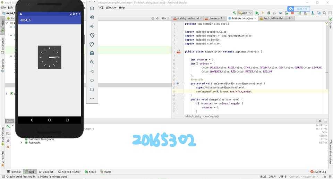The width and height of the screenshot is (333, 179).
Task: Apply changes with lightning bolt icon
Action: click(x=263, y=13)
